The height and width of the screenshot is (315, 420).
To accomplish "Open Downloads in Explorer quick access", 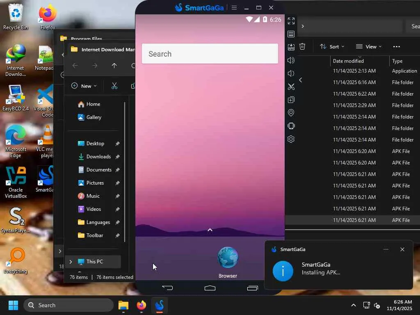I will [x=98, y=157].
